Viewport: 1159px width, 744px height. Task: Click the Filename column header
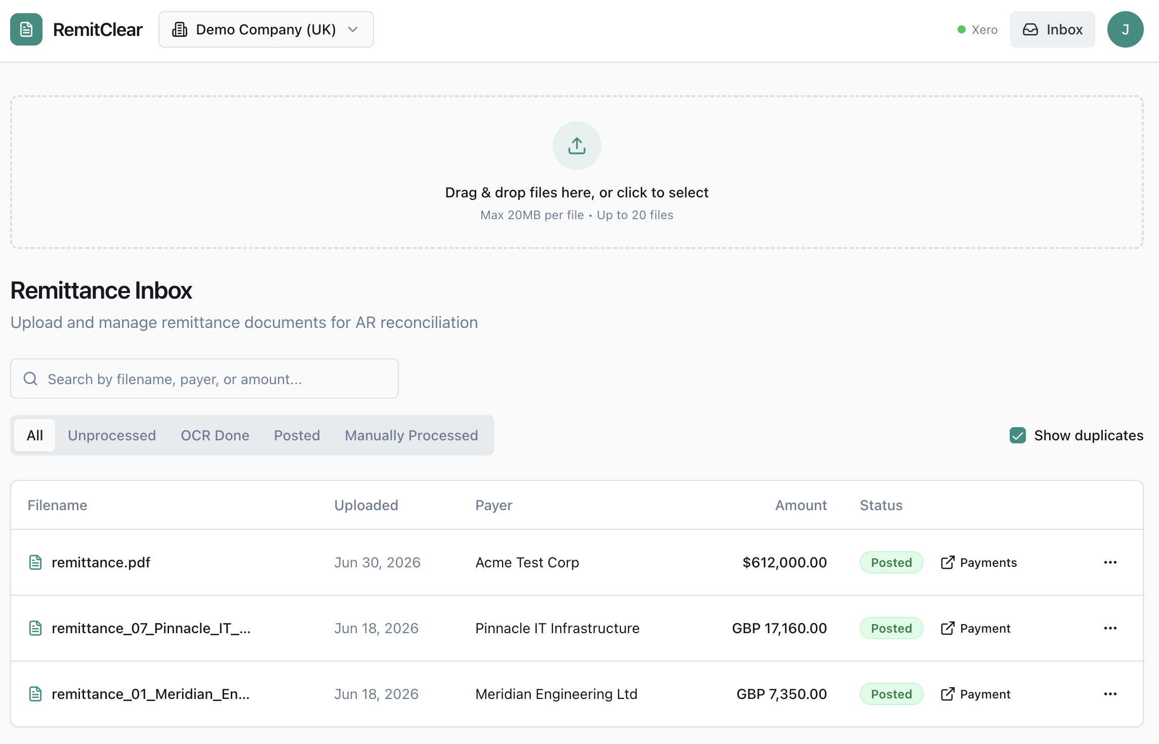pyautogui.click(x=57, y=505)
